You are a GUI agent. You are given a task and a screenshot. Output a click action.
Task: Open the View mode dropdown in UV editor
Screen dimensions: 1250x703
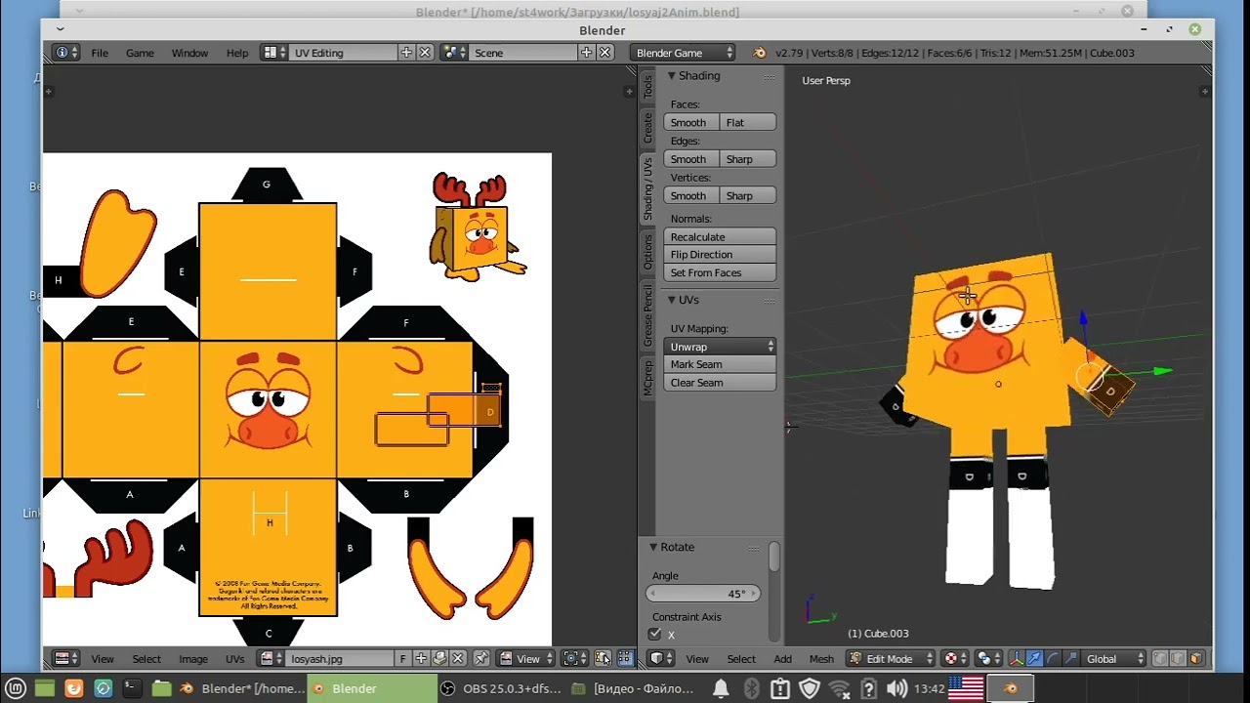coord(525,659)
